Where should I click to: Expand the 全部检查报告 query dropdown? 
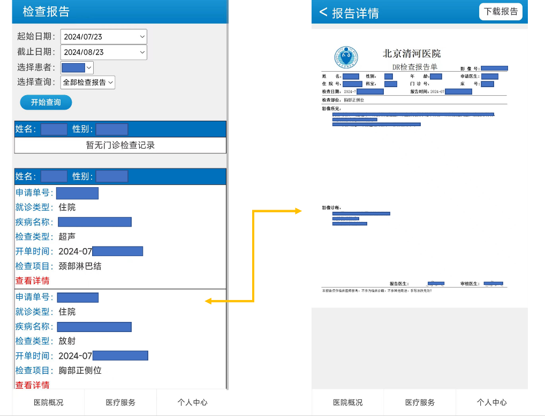(x=88, y=82)
